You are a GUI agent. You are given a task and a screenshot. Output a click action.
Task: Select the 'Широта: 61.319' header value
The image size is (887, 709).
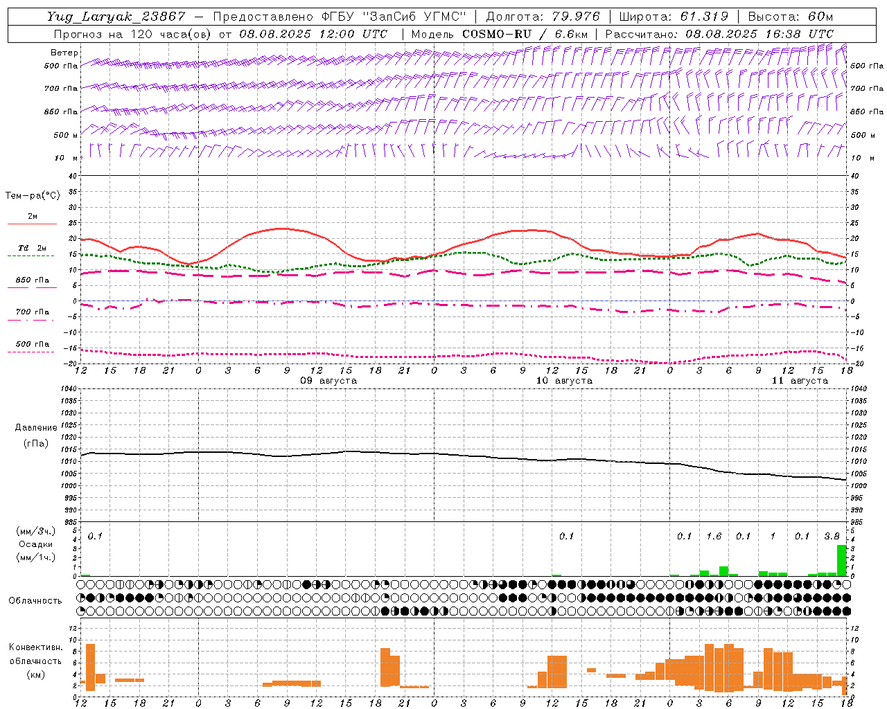674,17
